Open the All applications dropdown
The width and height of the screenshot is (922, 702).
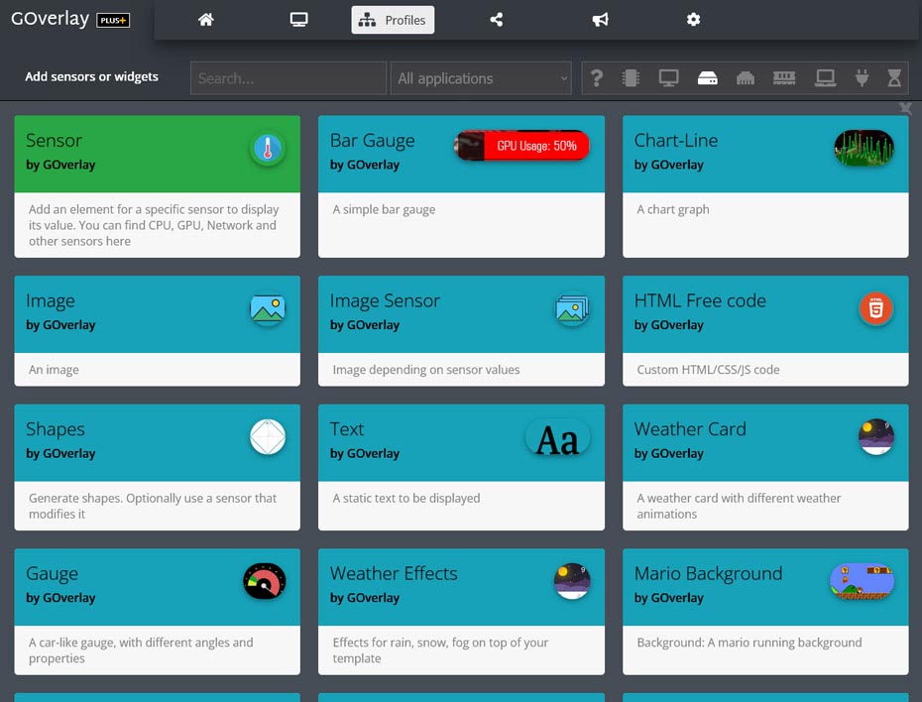pos(482,78)
